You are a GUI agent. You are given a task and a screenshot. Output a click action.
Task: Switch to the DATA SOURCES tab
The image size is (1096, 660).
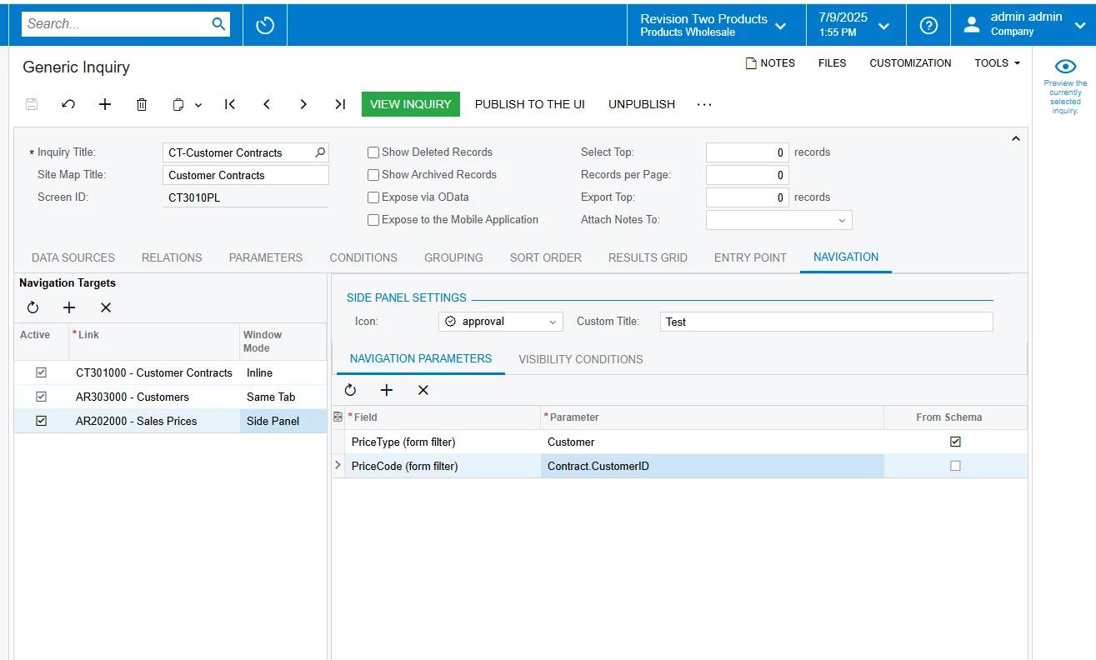pos(73,257)
